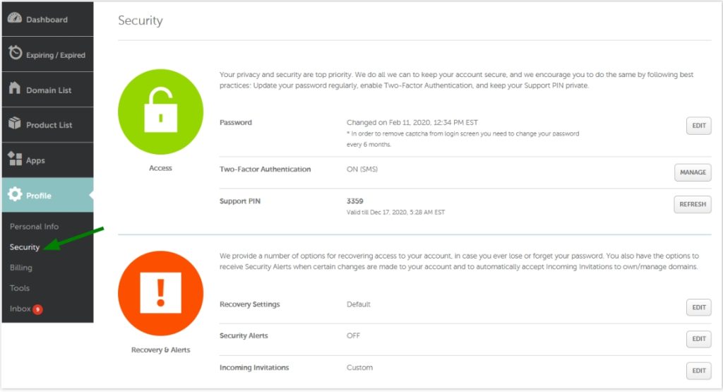The width and height of the screenshot is (723, 392).
Task: Click the Profile gear icon
Action: click(14, 195)
